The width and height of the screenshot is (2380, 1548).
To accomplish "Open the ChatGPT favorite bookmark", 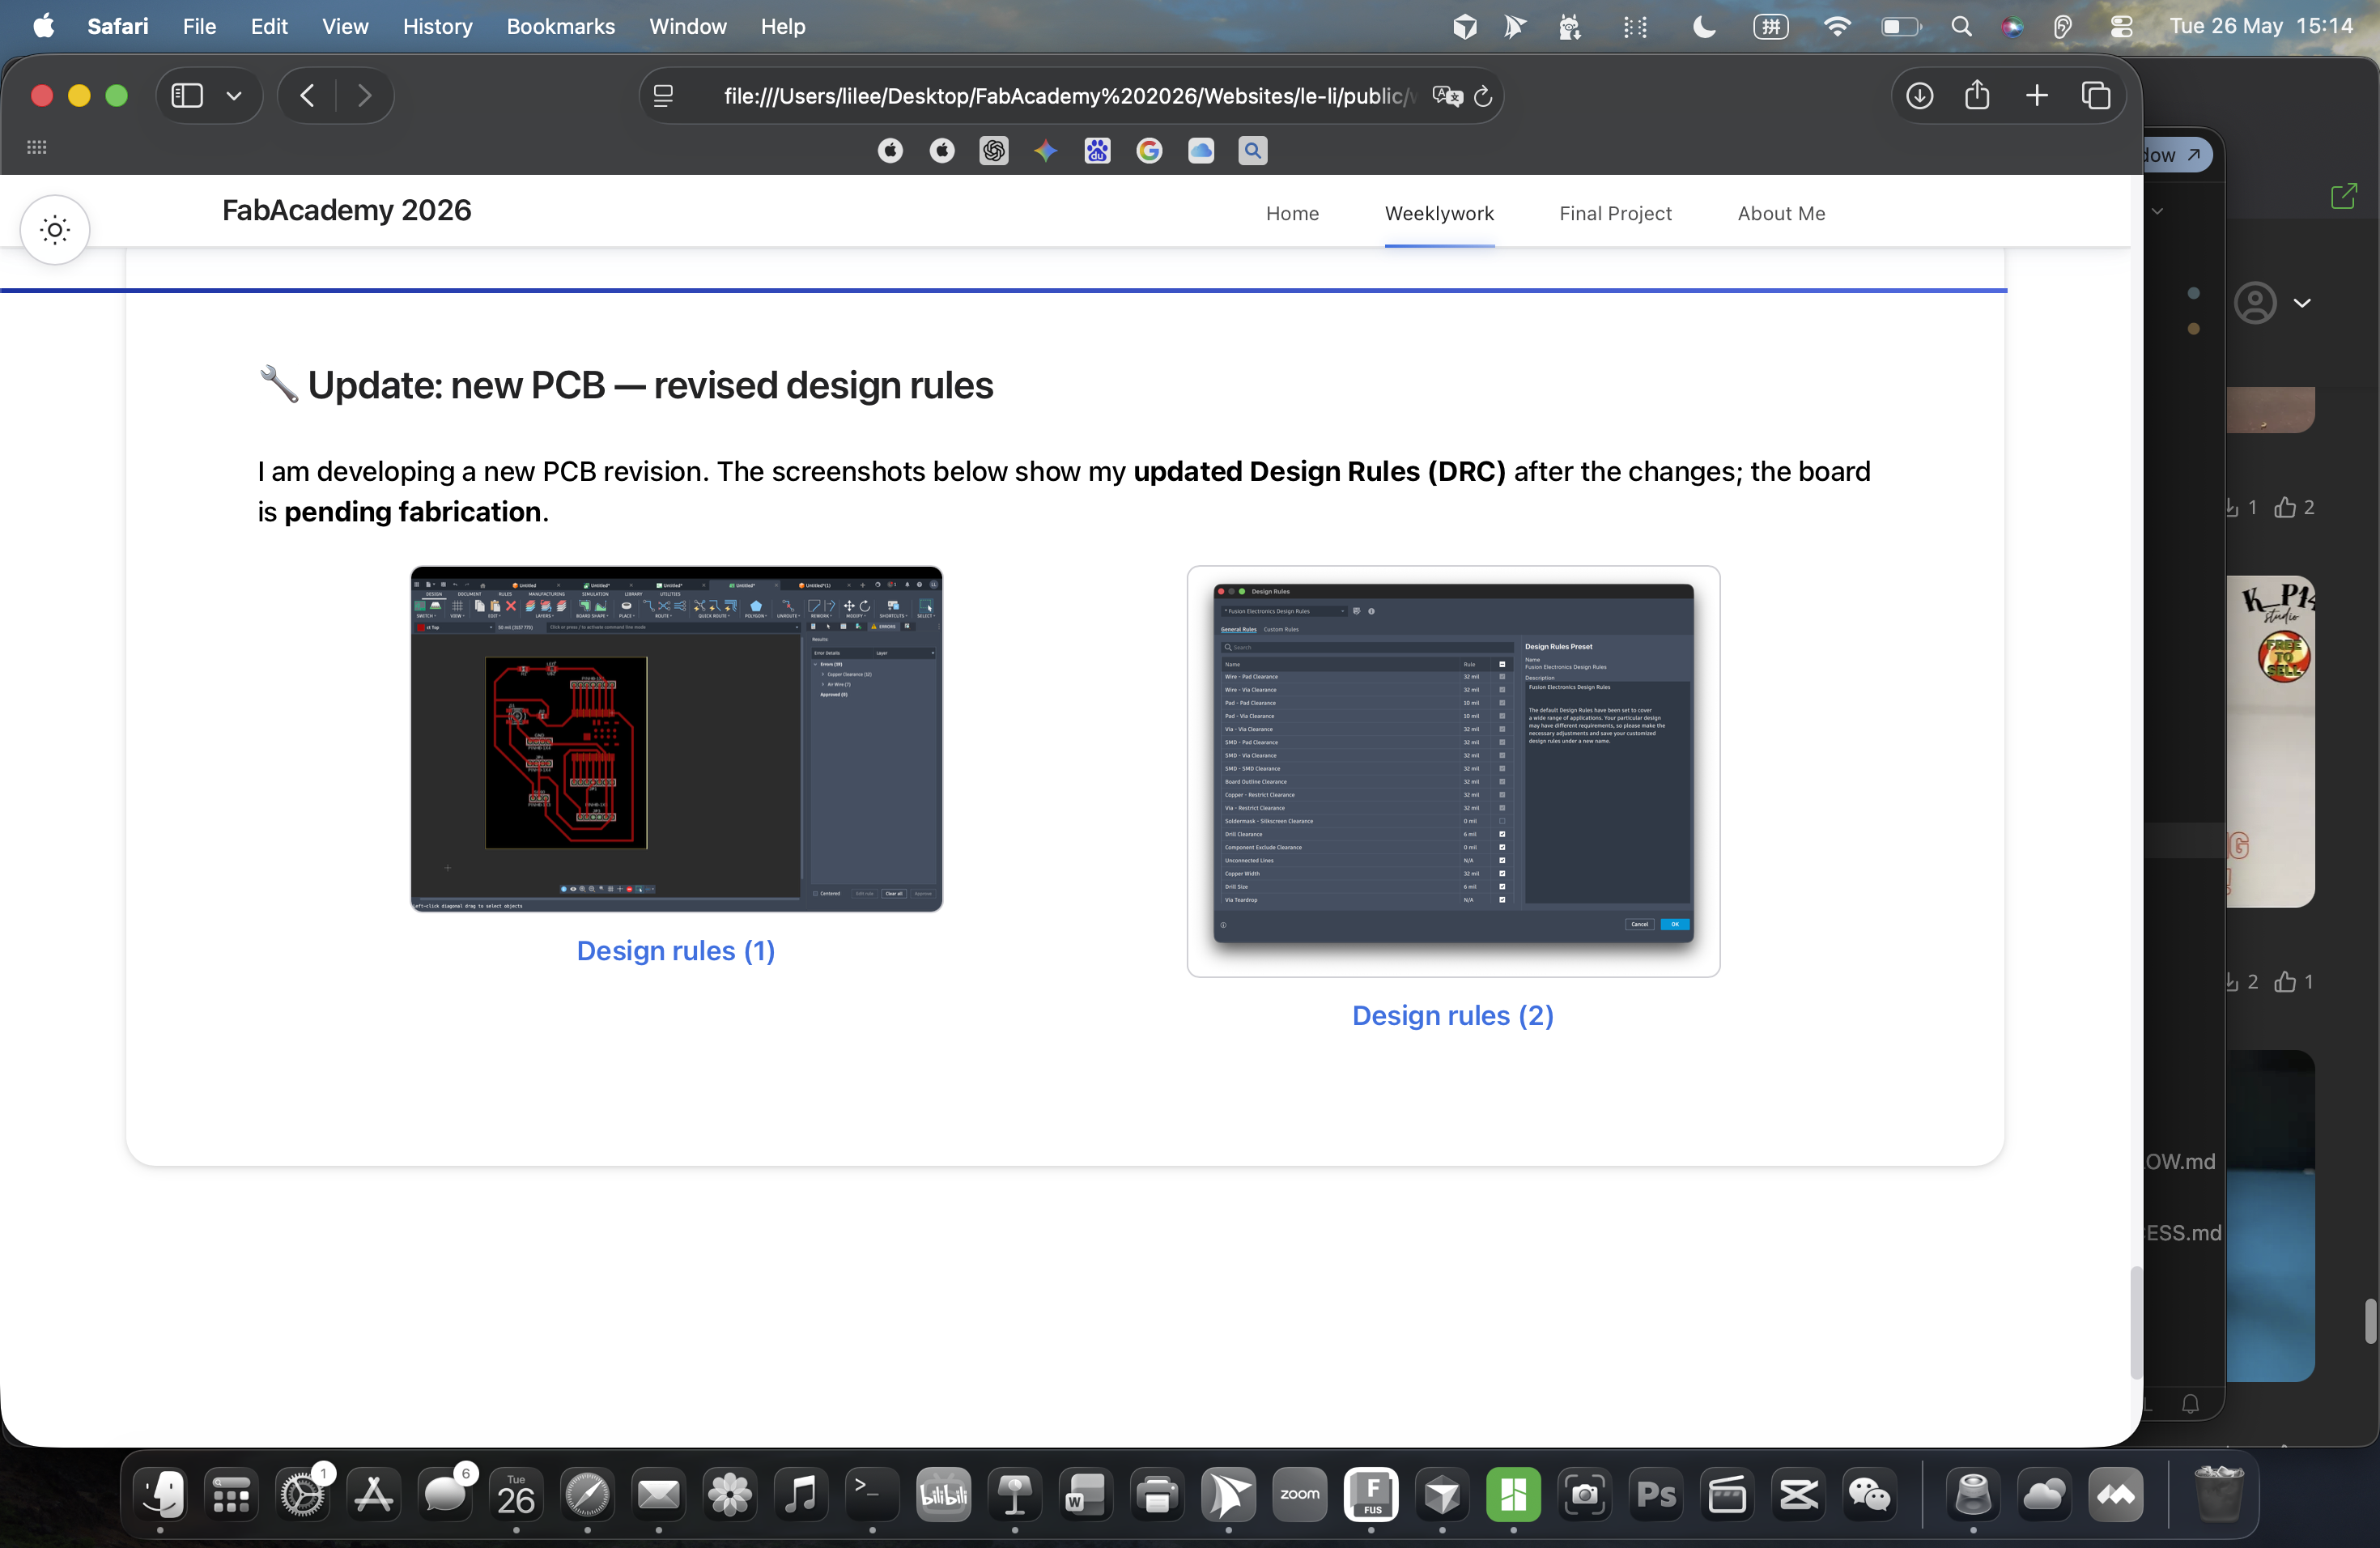I will coord(993,151).
